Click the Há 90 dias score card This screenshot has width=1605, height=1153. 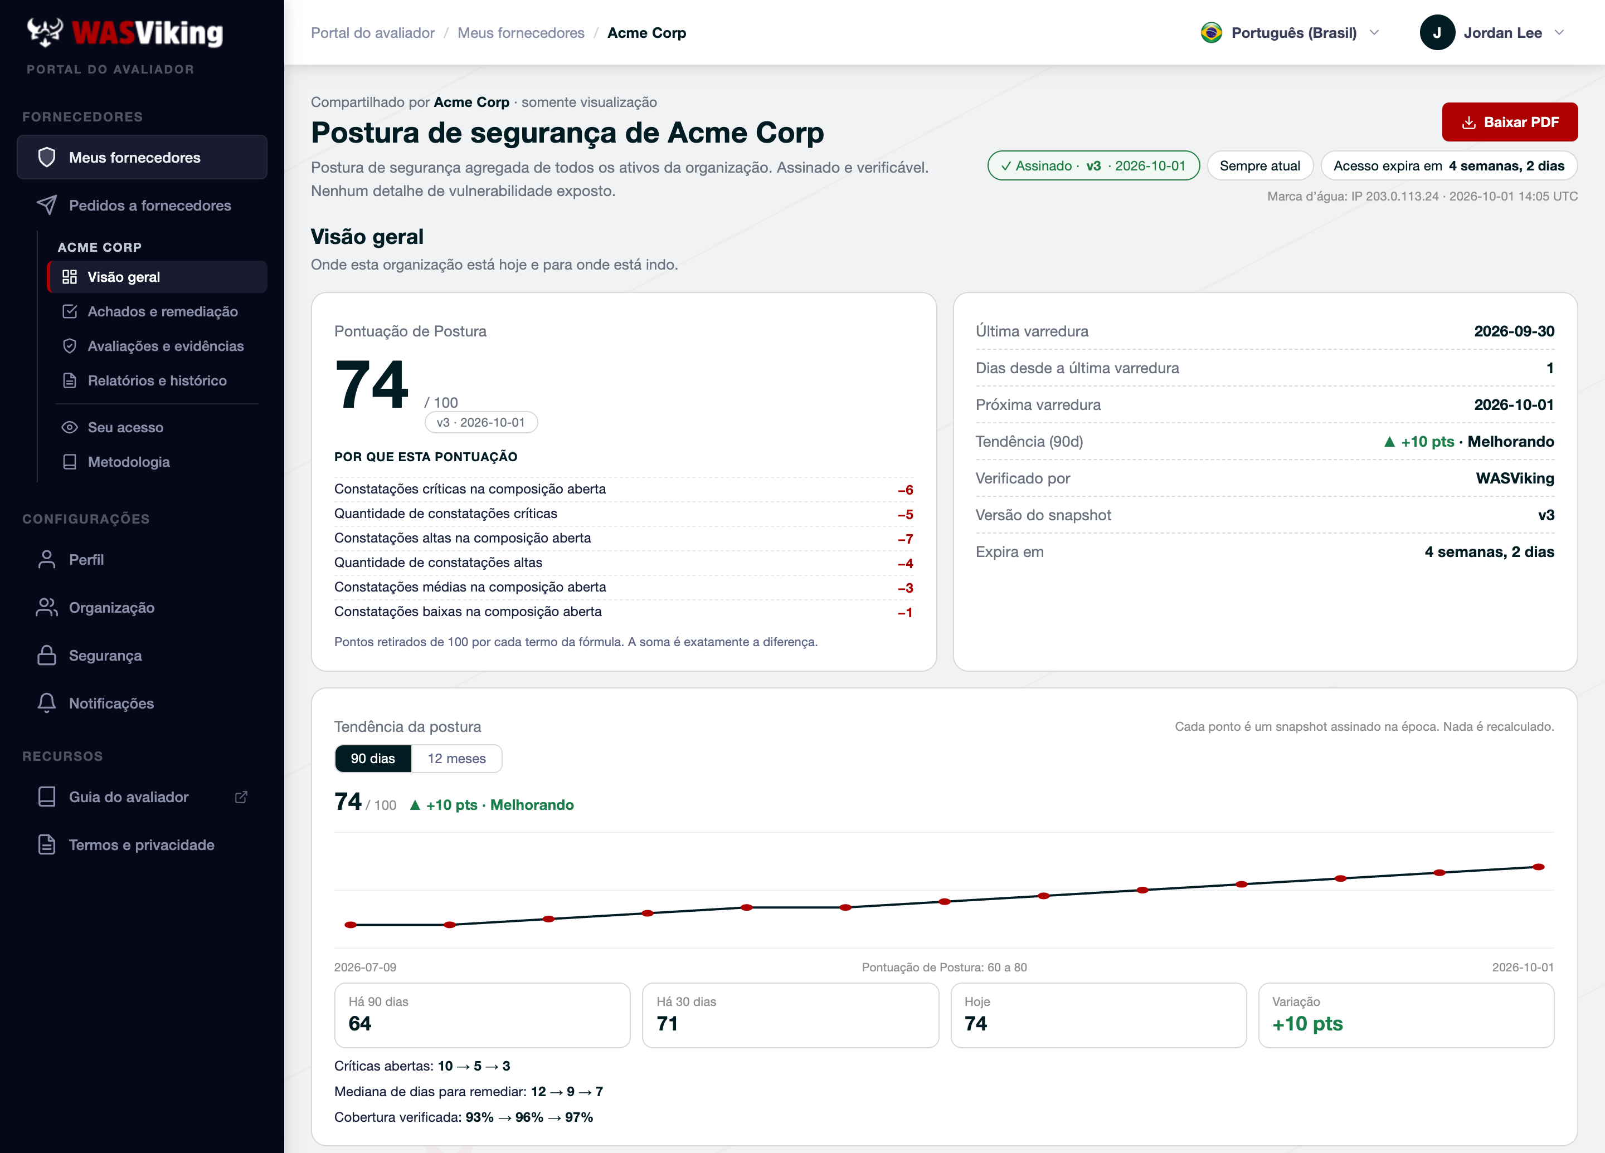point(482,1015)
